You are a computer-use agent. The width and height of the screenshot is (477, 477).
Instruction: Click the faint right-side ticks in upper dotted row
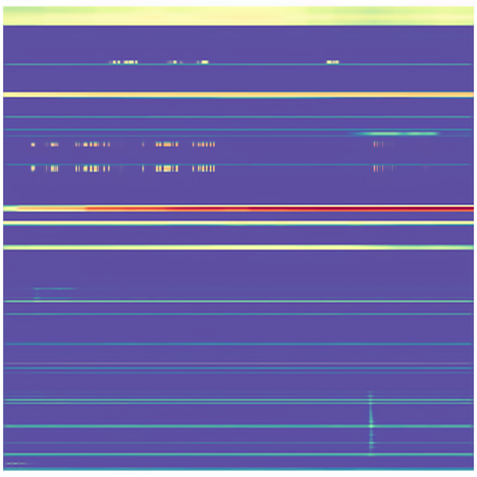pos(380,144)
